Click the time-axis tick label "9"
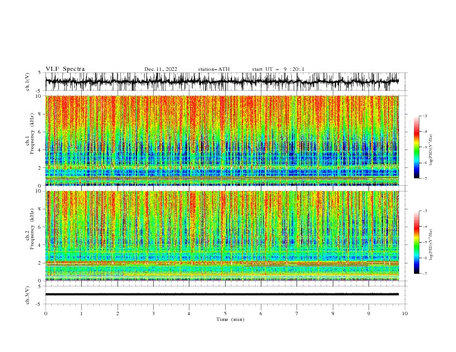The height and width of the screenshot is (352, 456). coord(368,313)
